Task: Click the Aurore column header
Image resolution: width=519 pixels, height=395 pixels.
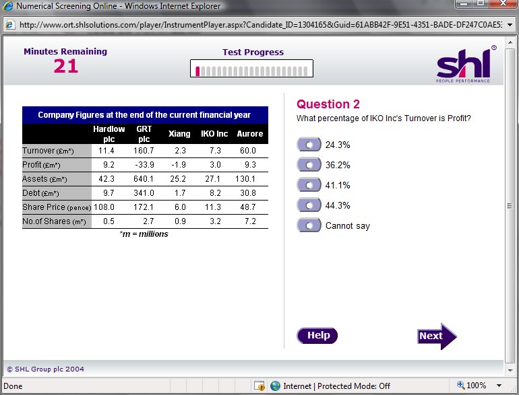Action: (x=250, y=134)
